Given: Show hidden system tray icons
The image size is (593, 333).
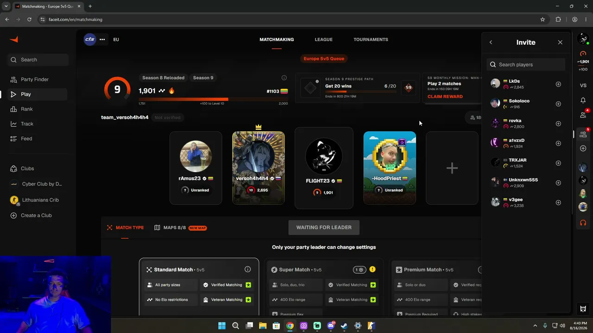Looking at the screenshot, I should [535, 326].
